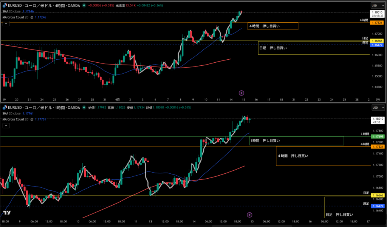Click the TradingView logo in bottom-left corner
This screenshot has width=387, height=227.
click(x=6, y=213)
